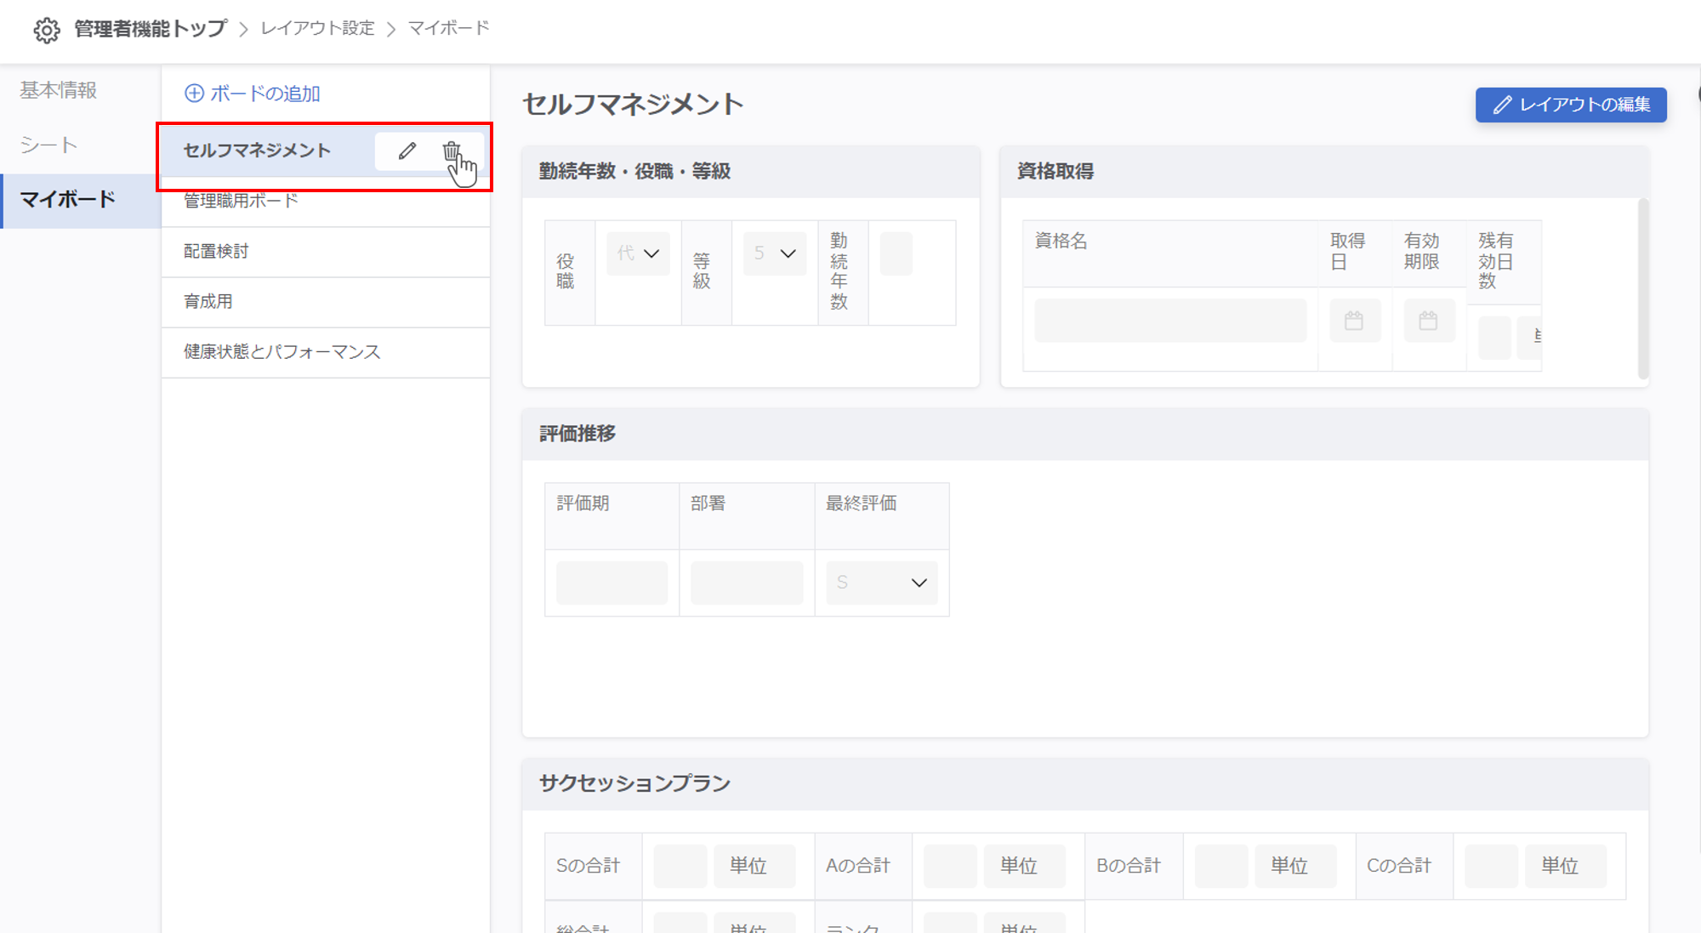Open the 等級 dropdown showing 5
This screenshot has height=933, width=1701.
pyautogui.click(x=774, y=253)
